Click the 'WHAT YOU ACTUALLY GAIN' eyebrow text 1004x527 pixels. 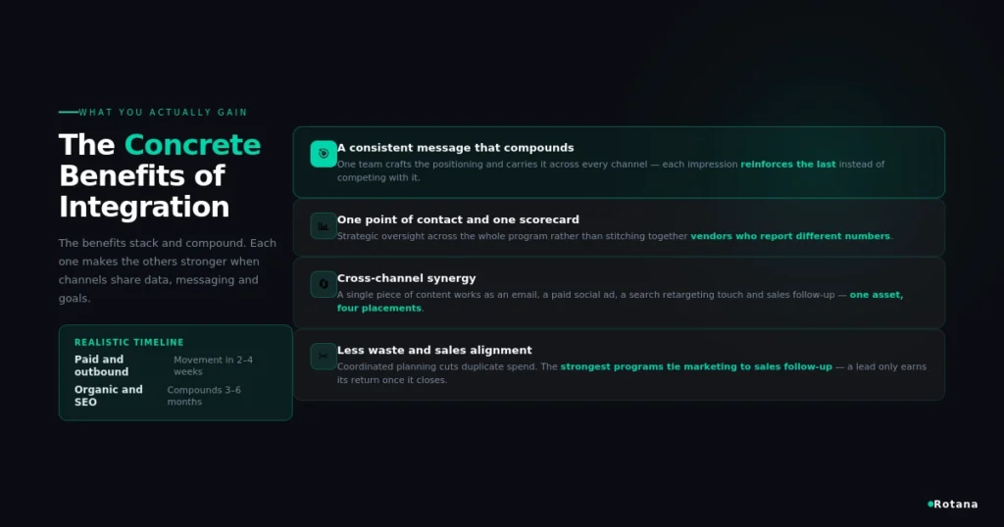(163, 112)
